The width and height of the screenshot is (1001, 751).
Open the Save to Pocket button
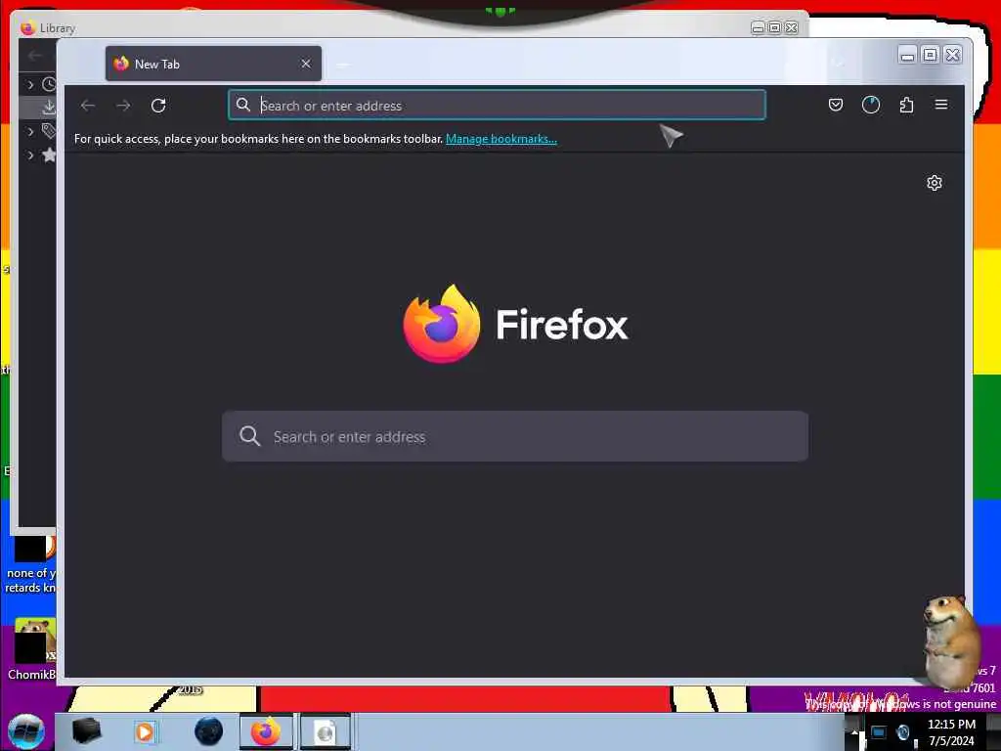pos(836,105)
